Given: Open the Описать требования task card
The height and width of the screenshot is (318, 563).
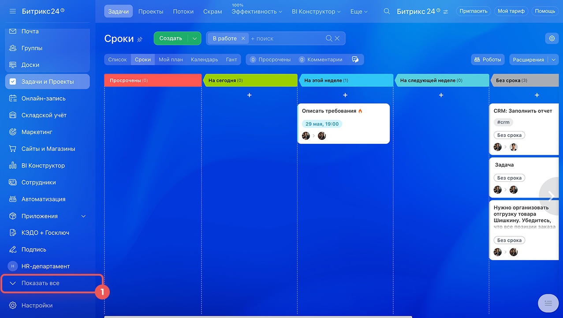Looking at the screenshot, I should click(x=343, y=123).
